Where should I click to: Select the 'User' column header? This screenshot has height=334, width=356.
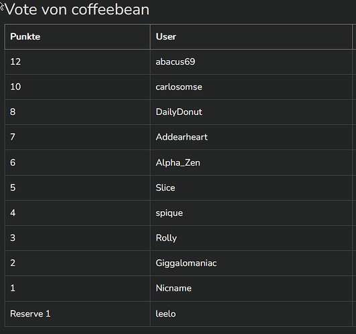click(x=166, y=37)
